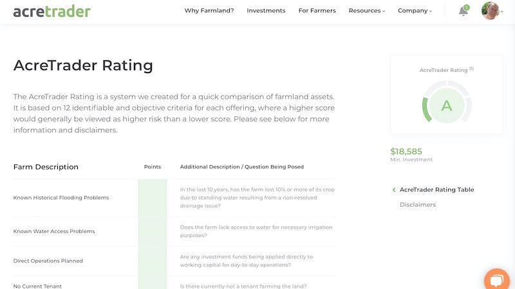Select the Known Water Access Problems row
This screenshot has height=289, width=515.
(x=54, y=231)
